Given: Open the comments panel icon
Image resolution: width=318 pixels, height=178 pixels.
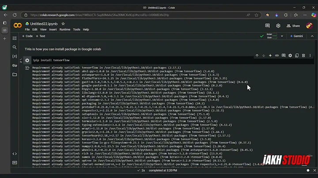Looking at the screenshot, I should click(268, 26).
